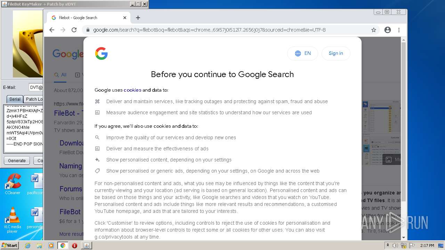Image resolution: width=445 pixels, height=250 pixels.
Task: Click the Generate button in KeyMaker
Action: (17, 160)
